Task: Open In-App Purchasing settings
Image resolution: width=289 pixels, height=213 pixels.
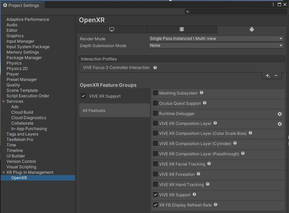Action: point(29,129)
